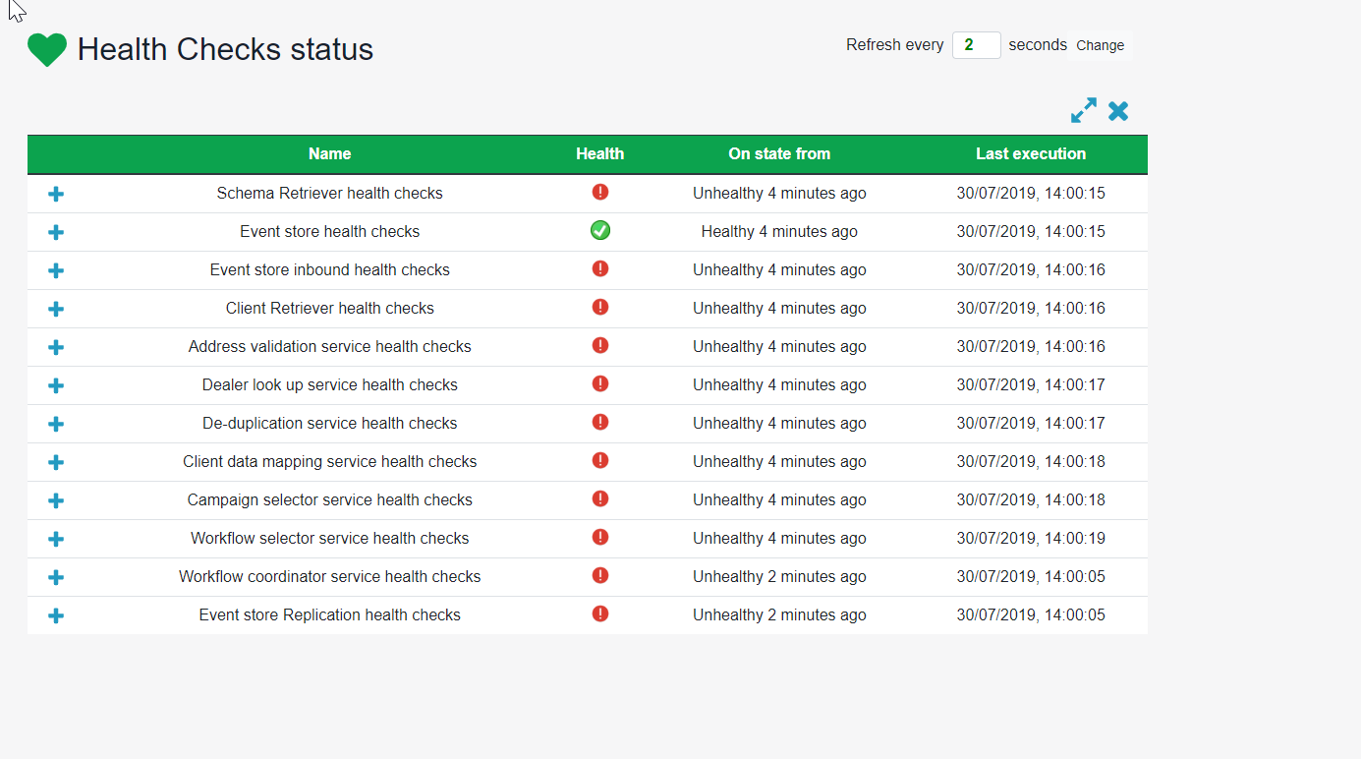Click the green heart Health Checks logo

46,49
